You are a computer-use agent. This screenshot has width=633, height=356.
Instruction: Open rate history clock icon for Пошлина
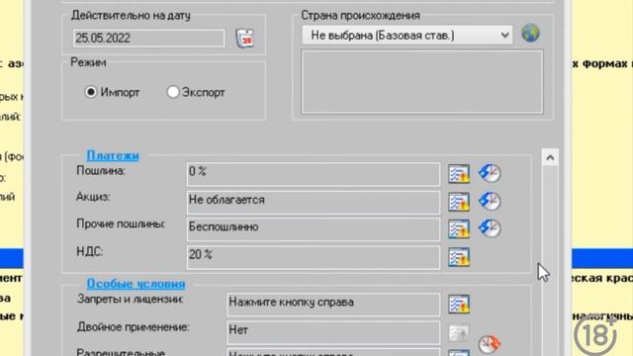490,173
